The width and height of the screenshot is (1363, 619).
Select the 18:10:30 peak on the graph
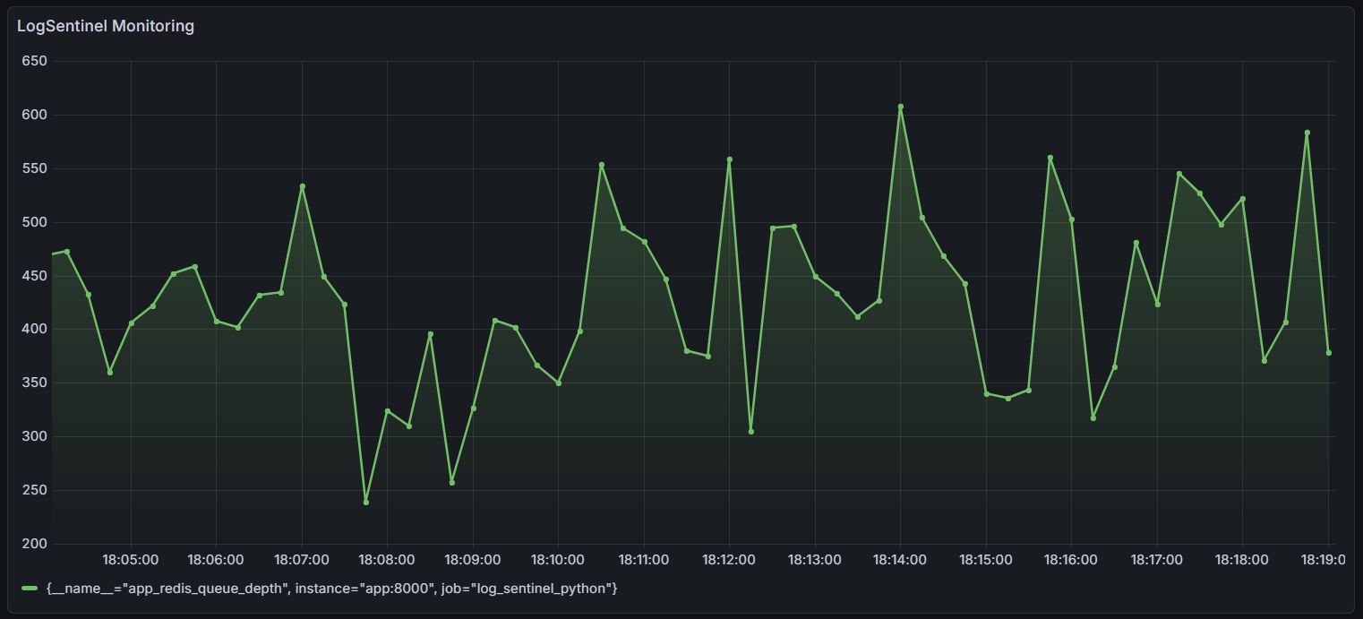coord(603,164)
